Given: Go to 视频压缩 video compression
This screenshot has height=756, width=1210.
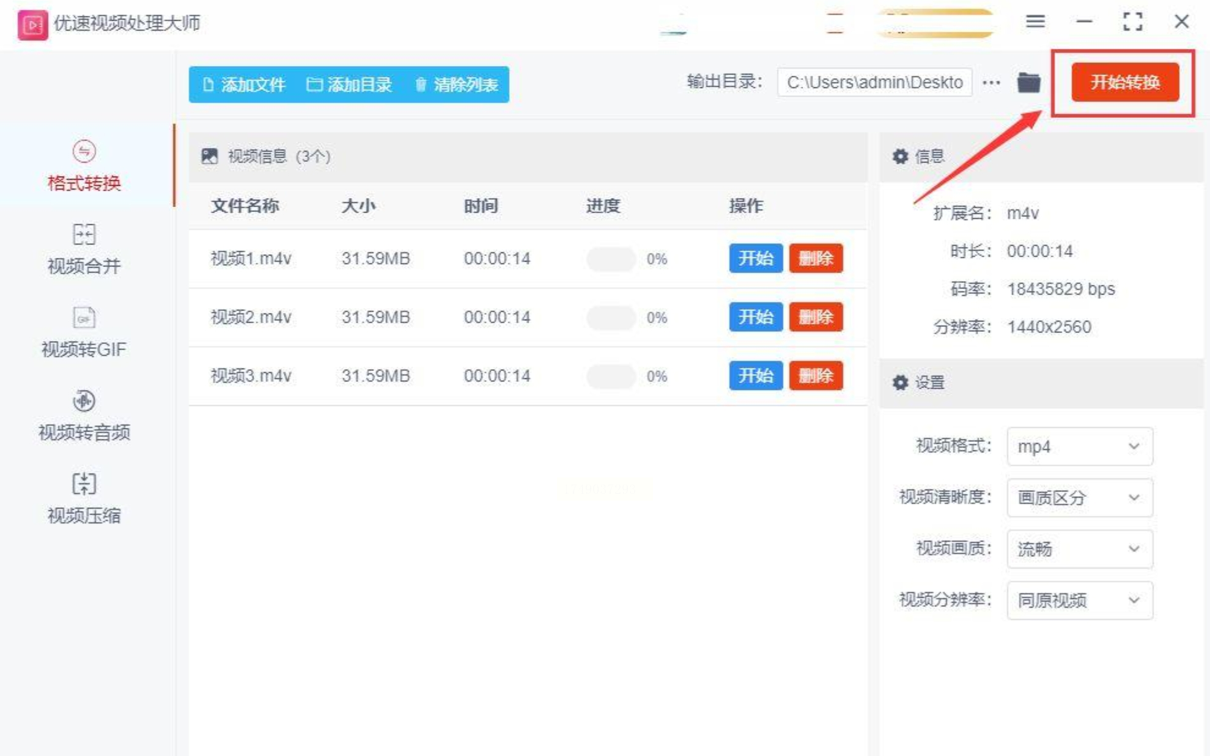Looking at the screenshot, I should [x=84, y=498].
